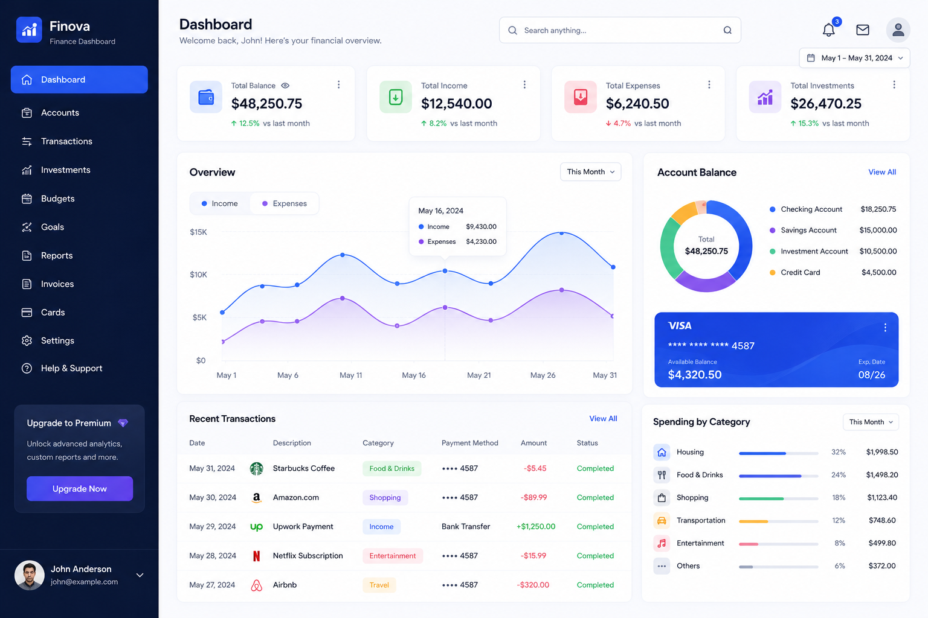Open the date range dropdown

[854, 58]
